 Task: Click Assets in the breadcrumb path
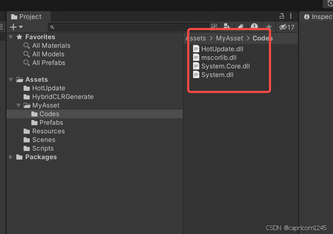point(196,38)
